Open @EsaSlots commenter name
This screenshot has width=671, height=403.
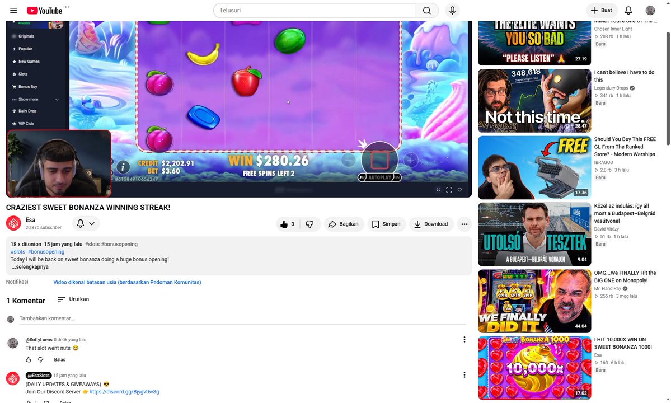[x=39, y=376]
